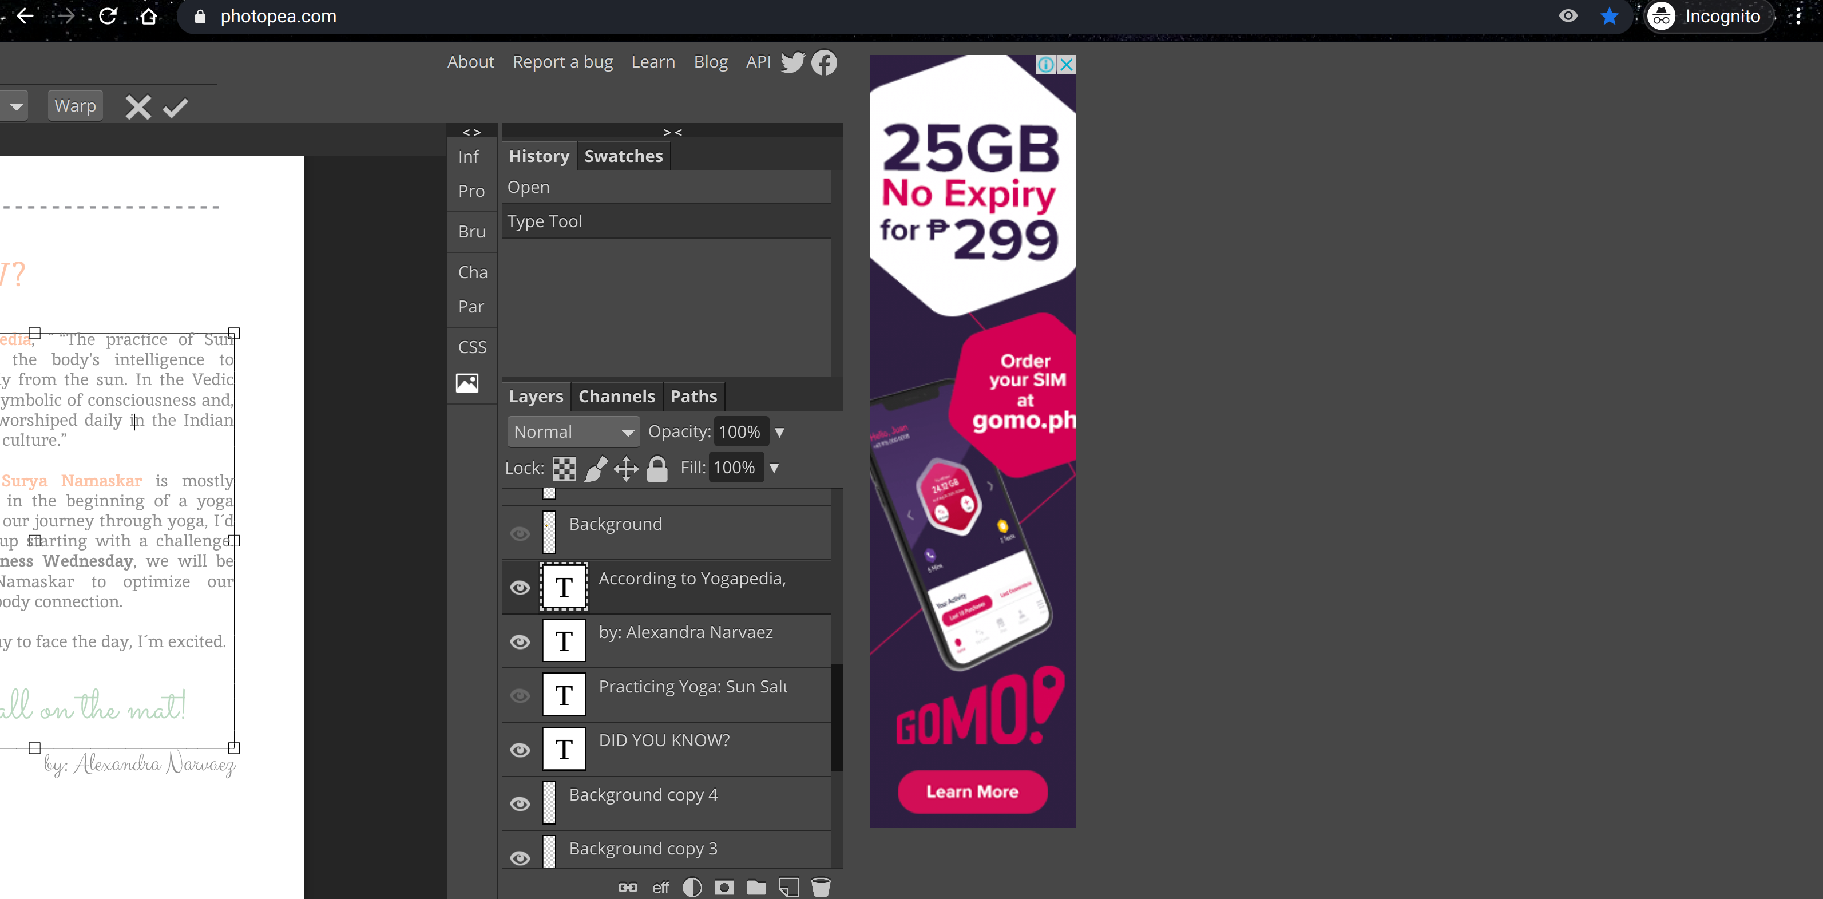Enable lock transparent pixels
1823x899 pixels.
pyautogui.click(x=563, y=467)
